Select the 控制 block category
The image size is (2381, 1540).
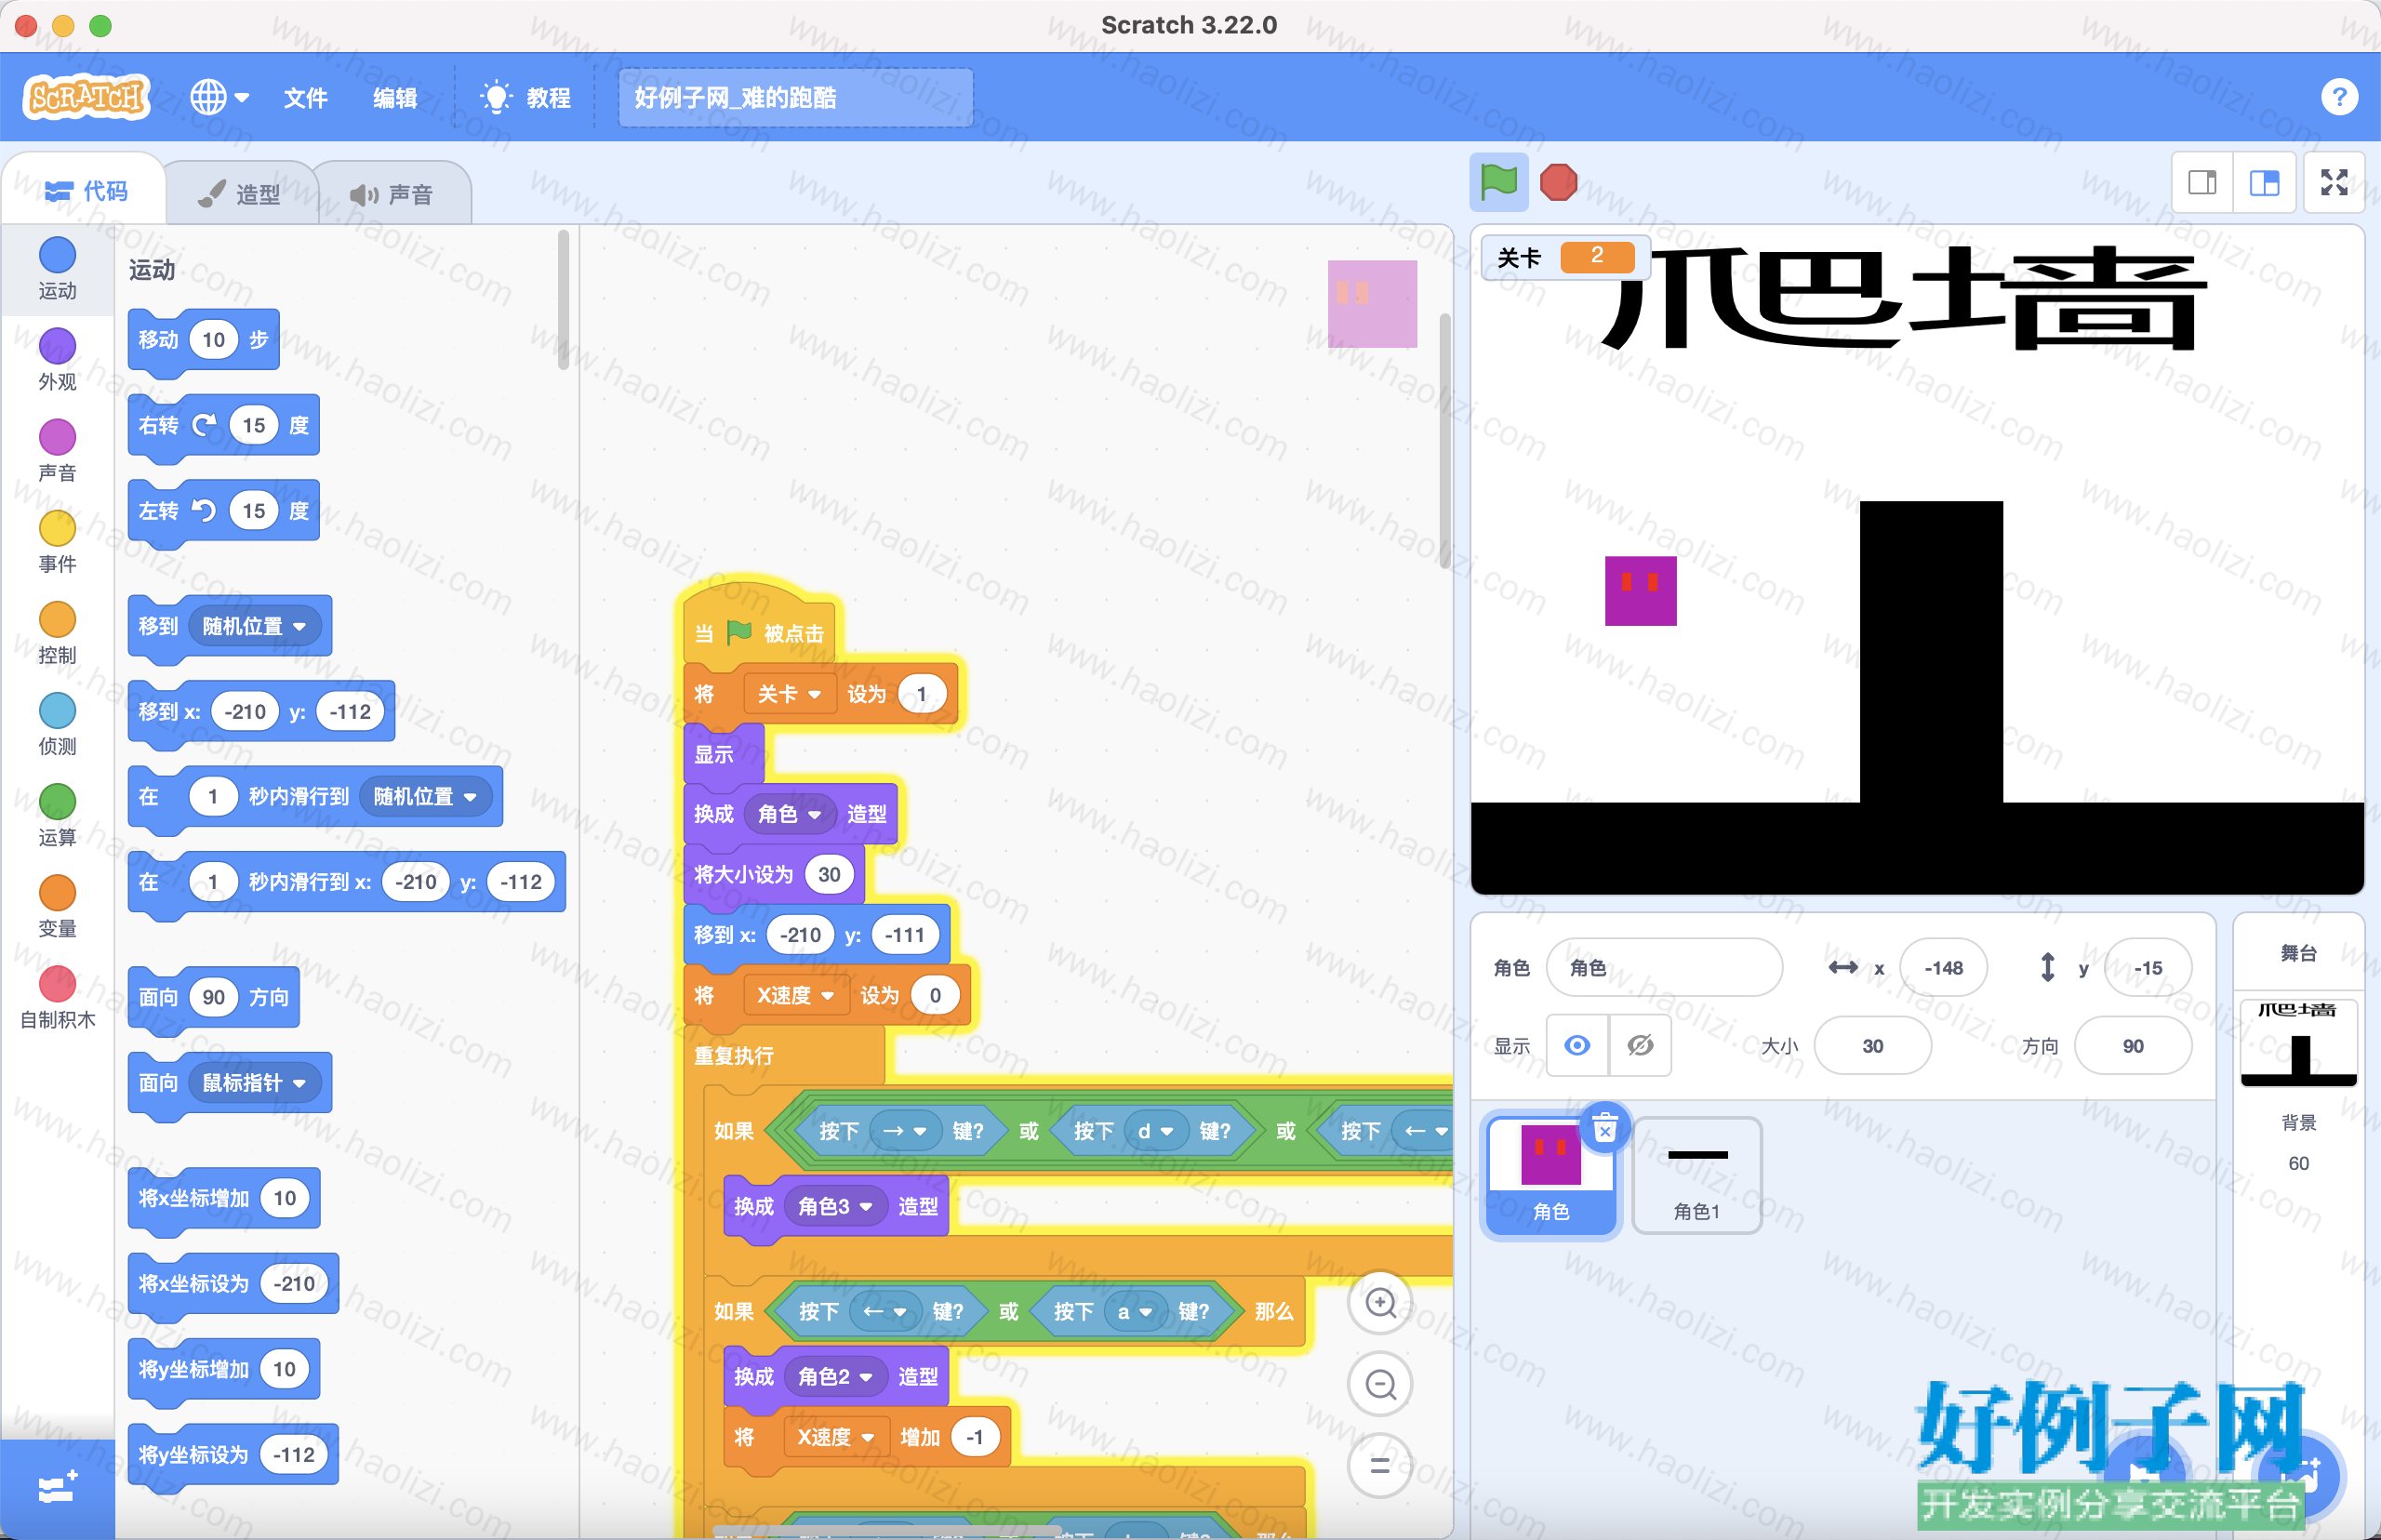click(57, 632)
